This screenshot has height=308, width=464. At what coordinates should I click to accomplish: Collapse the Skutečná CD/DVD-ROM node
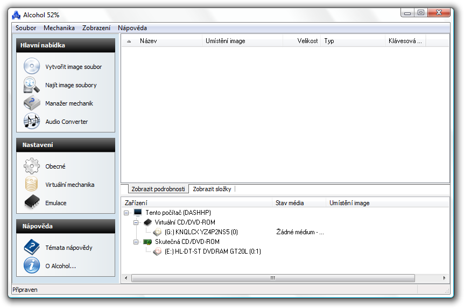coord(136,242)
